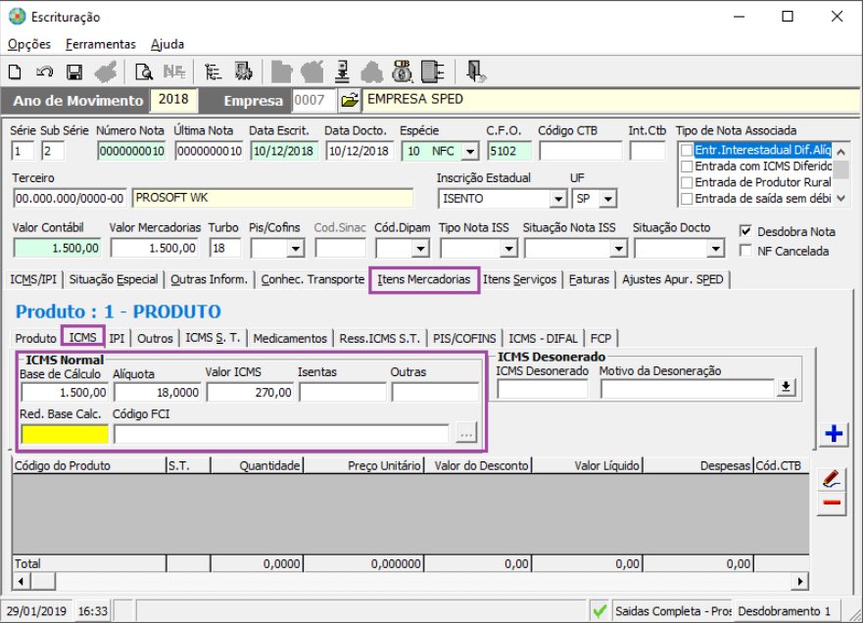Click the exit door toolbar icon
This screenshot has width=864, height=623.
pyautogui.click(x=476, y=72)
